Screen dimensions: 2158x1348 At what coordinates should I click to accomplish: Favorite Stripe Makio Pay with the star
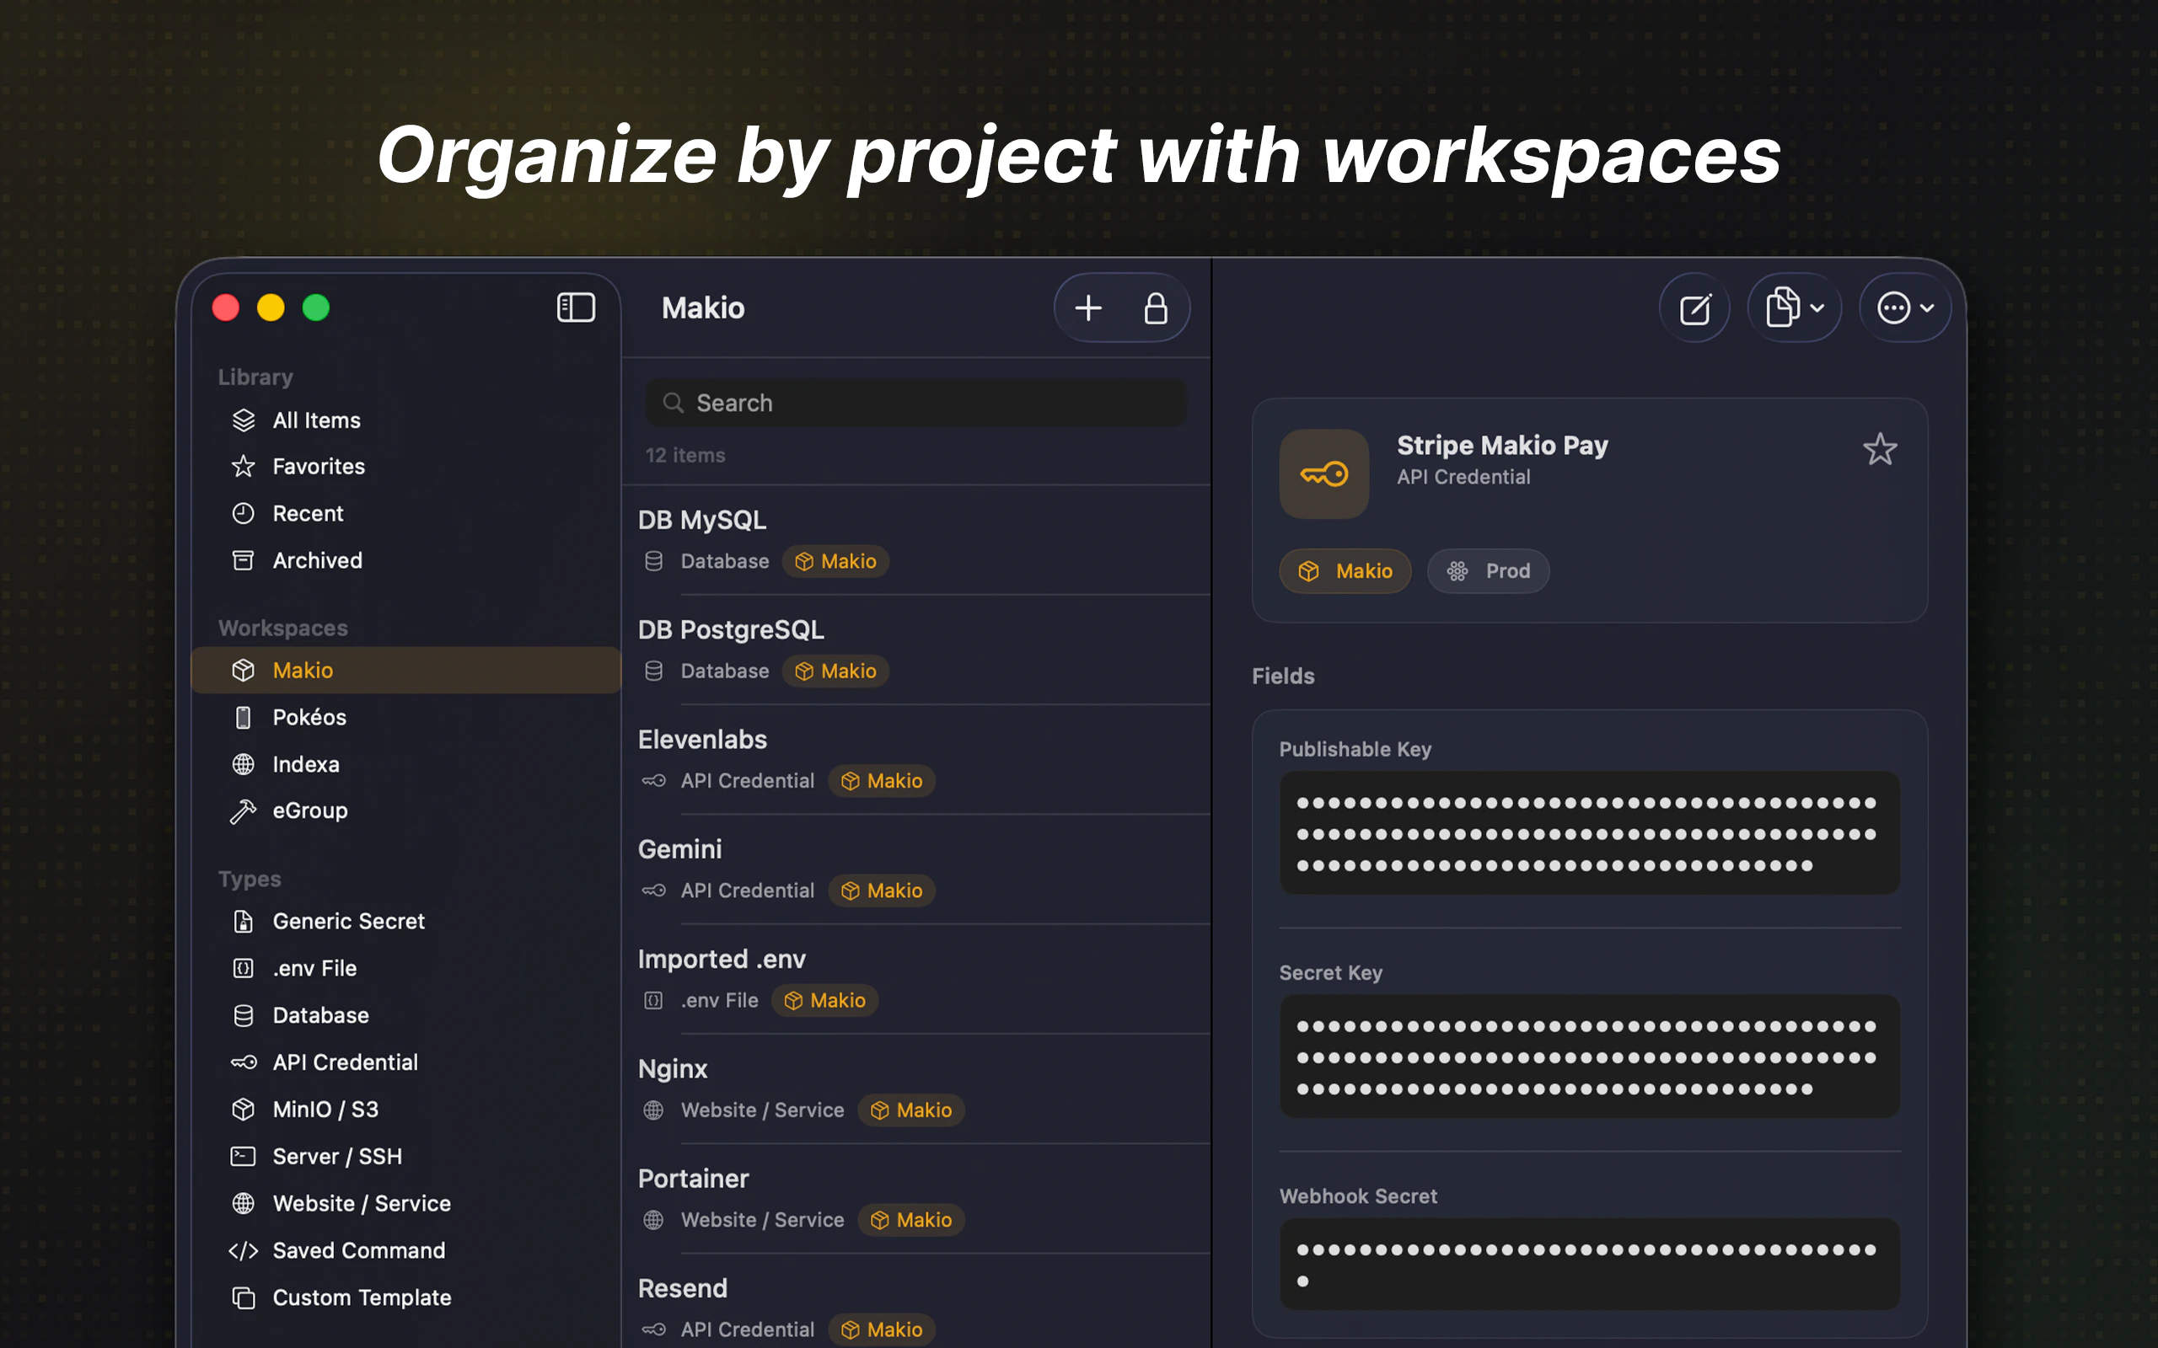click(1880, 449)
